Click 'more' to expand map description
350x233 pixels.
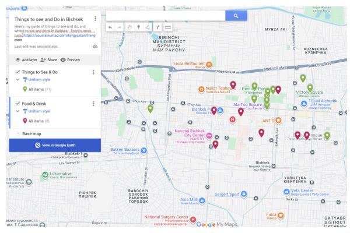tap(18, 40)
